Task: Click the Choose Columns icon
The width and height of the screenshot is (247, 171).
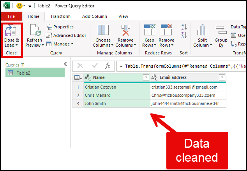Action: pyautogui.click(x=103, y=30)
